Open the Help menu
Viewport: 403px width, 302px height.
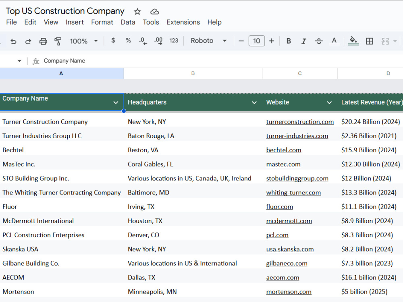pos(214,22)
